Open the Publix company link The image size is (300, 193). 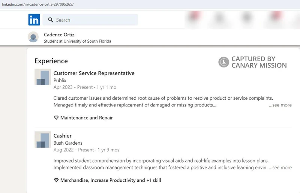pos(60,80)
